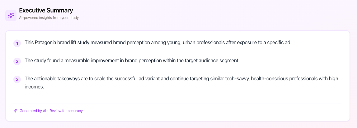The image size is (357, 128).
Task: Click the word 'incomes.' on the last line
Action: click(34, 87)
